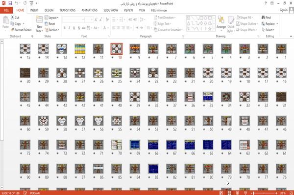Click the Copy icon in Clipboard group
This screenshot has width=294, height=195.
(12, 24)
